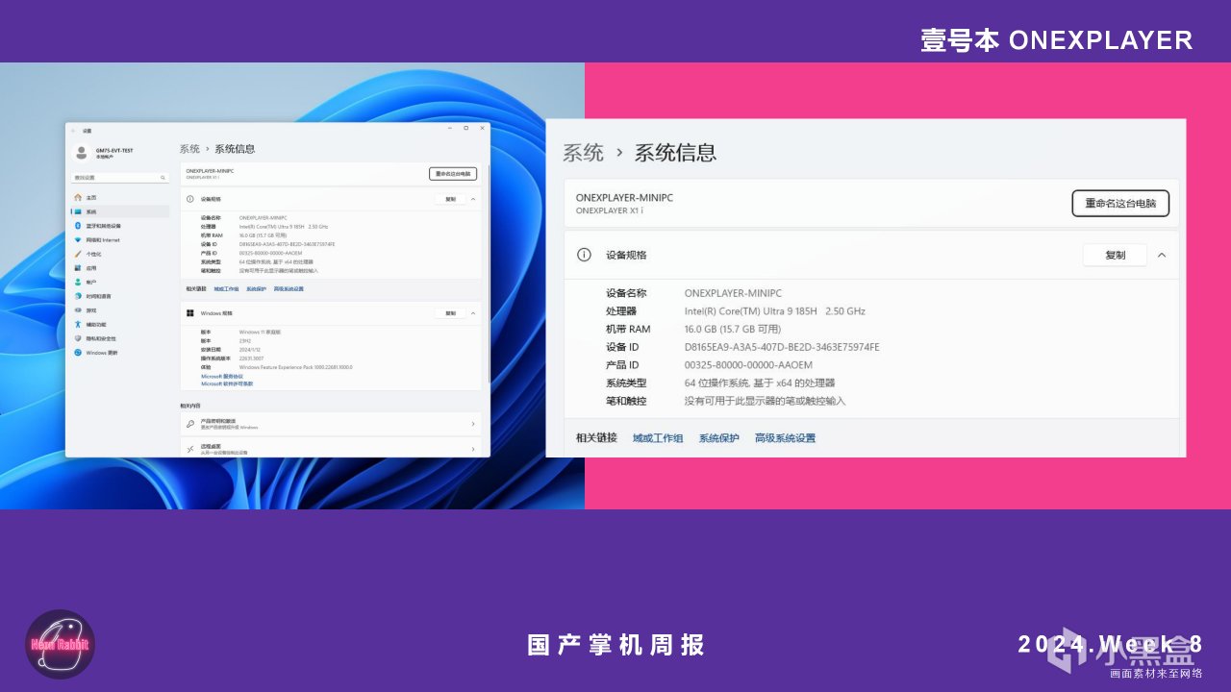Click "64 位操作系统, 基于 x64 的处理器" in enlarged view
1231x692 pixels.
tap(760, 383)
